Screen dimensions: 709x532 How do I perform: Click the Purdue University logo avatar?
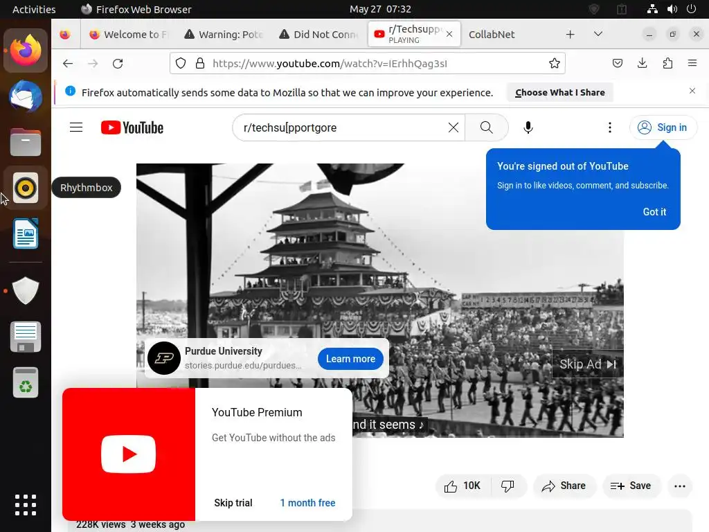(163, 358)
